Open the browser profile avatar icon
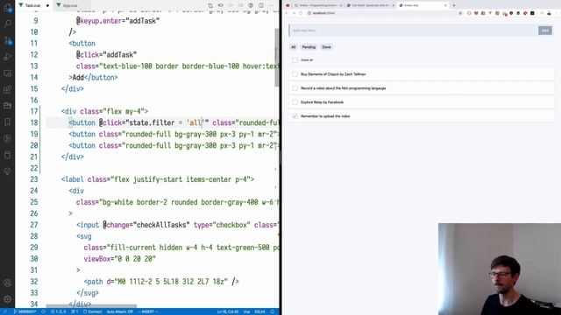The height and width of the screenshot is (315, 561). [x=550, y=13]
